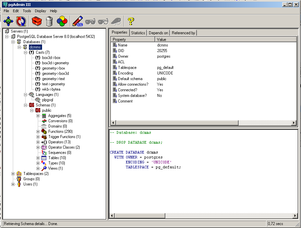The height and width of the screenshot is (228, 301).
Task: Select the Trigger Functions (1) item
Action: pyautogui.click(x=64, y=137)
